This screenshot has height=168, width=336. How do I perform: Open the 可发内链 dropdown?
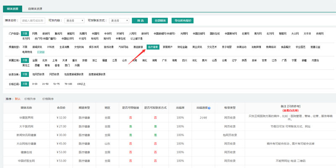[74, 21]
